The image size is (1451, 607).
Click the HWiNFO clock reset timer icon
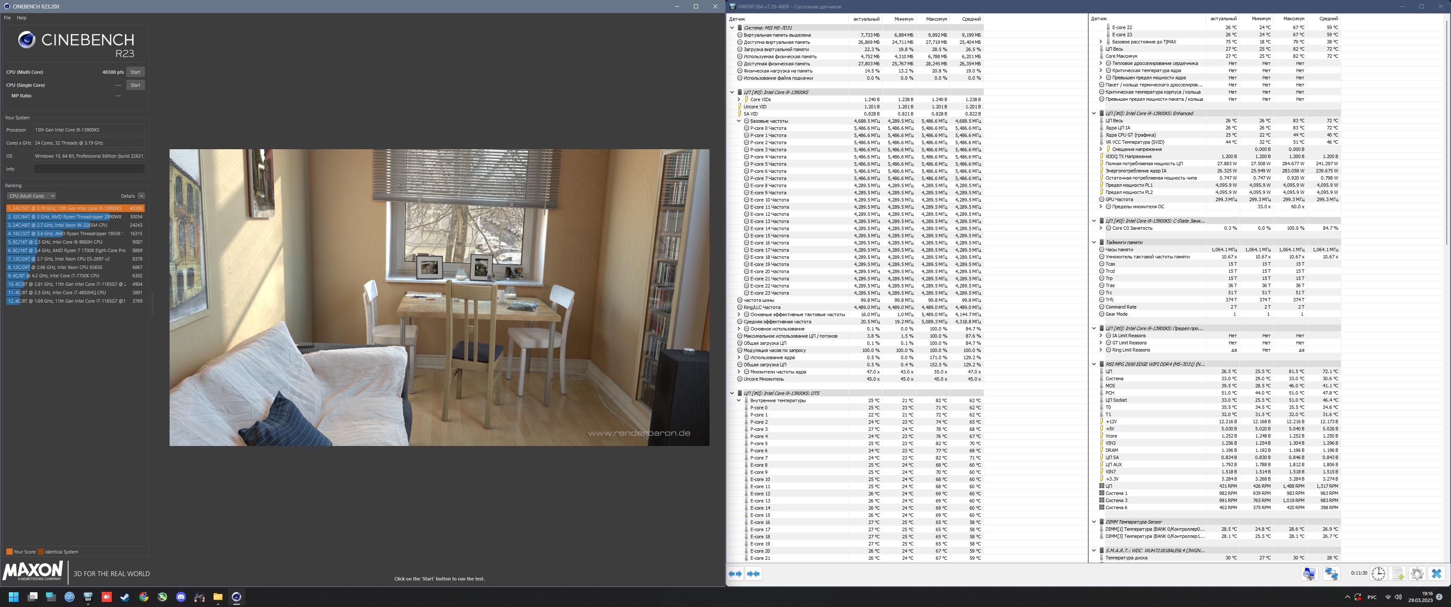1378,573
